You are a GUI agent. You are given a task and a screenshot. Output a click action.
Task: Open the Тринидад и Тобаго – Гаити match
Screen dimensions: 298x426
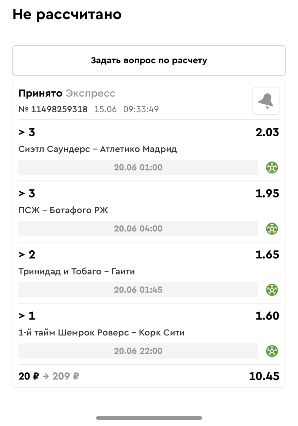77,272
